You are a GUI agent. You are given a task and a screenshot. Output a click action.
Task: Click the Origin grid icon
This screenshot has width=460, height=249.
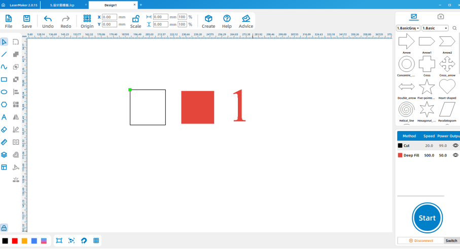tap(87, 19)
